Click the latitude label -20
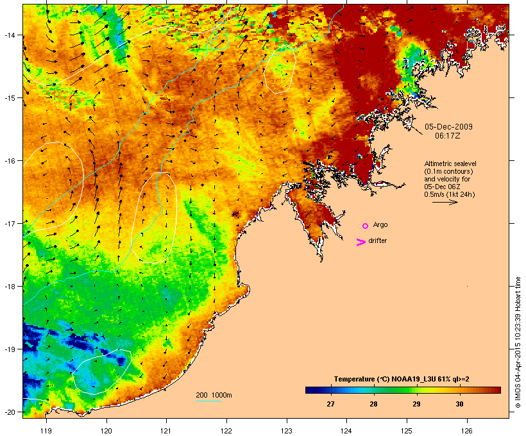 (10, 412)
